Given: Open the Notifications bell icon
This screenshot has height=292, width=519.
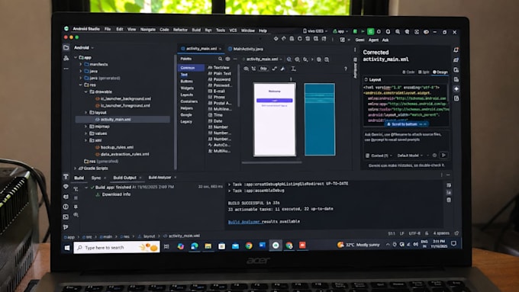Looking at the screenshot, I should click(456, 50).
